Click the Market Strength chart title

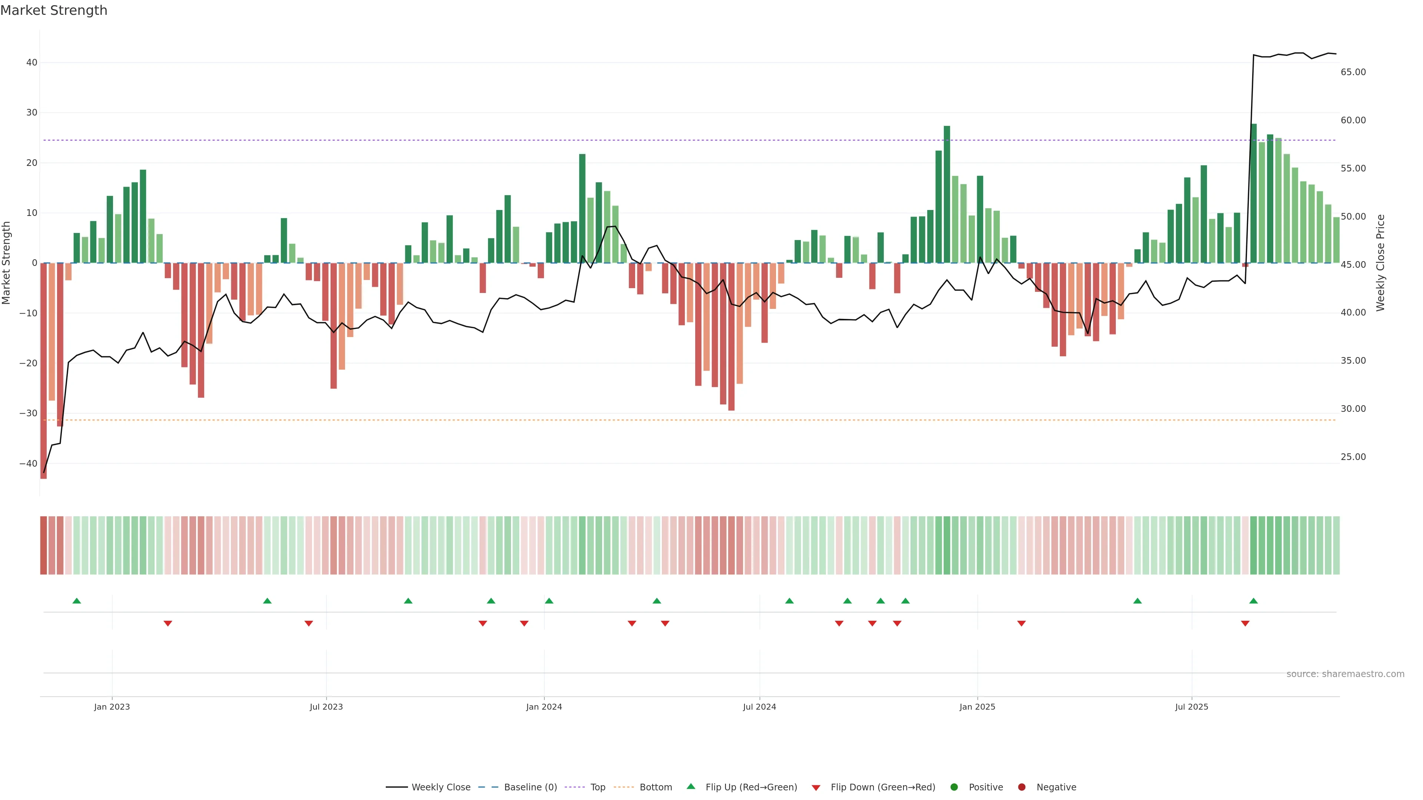pyautogui.click(x=54, y=10)
